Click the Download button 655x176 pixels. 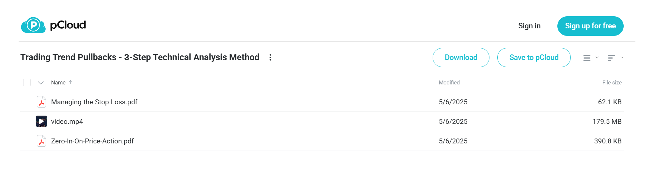pos(461,58)
